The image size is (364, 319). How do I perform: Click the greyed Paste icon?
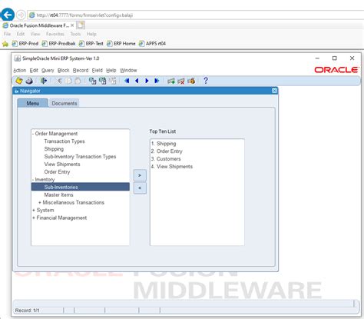pyautogui.click(x=78, y=81)
